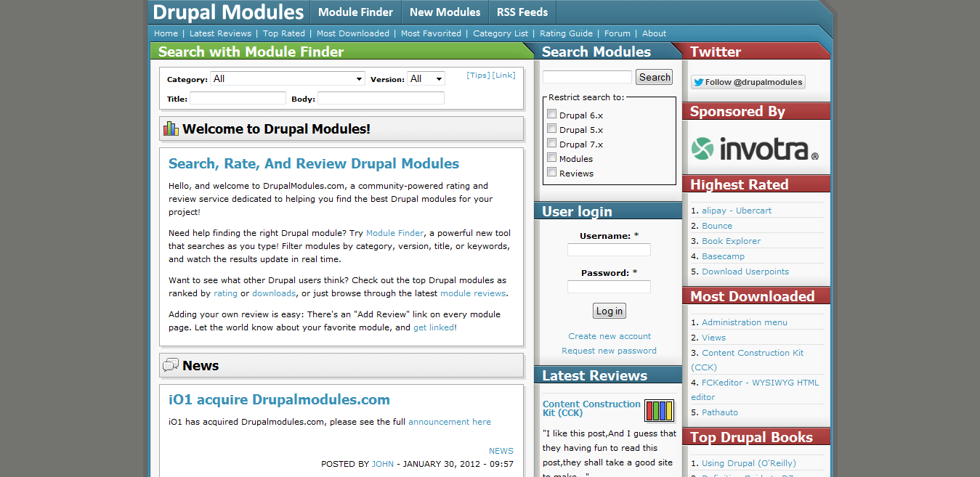This screenshot has width=980, height=477.
Task: Open Forum in navigation bar
Action: [617, 33]
